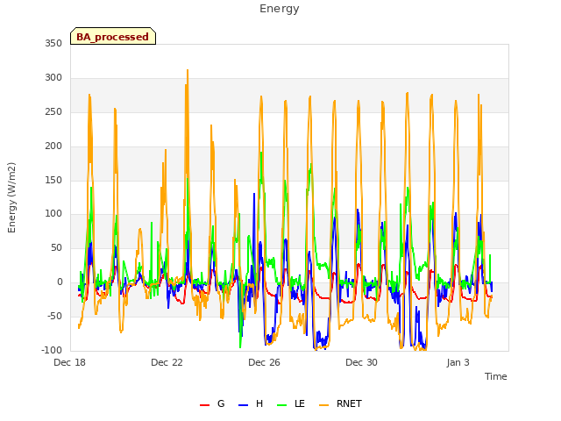
Task: Click the 250 y-axis tick label
Action: [53, 111]
